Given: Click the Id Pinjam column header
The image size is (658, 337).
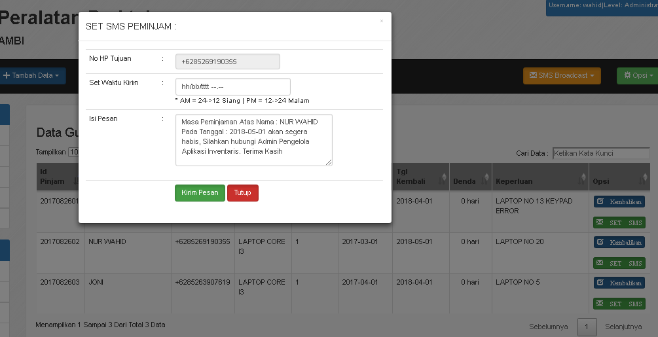Looking at the screenshot, I should [x=59, y=177].
